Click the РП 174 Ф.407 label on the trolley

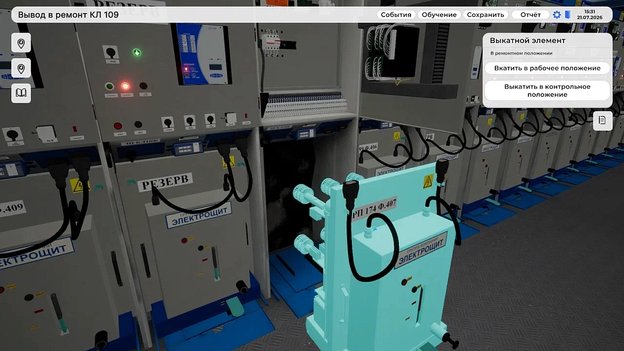(374, 208)
